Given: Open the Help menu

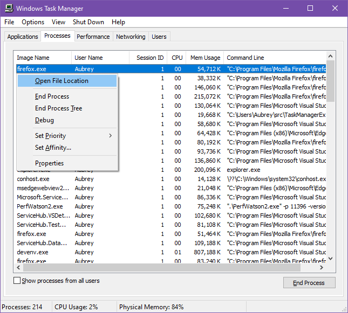Looking at the screenshot, I should pos(118,22).
